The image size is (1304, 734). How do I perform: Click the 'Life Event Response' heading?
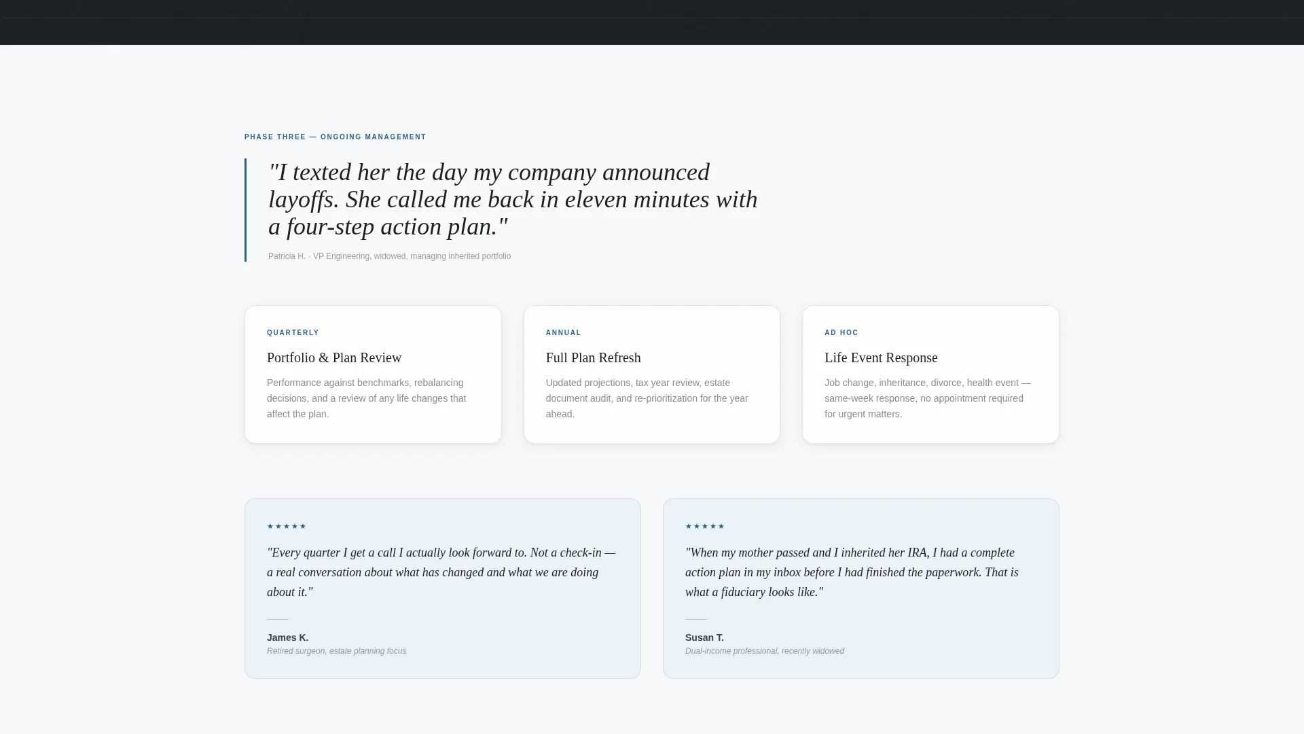(x=881, y=357)
